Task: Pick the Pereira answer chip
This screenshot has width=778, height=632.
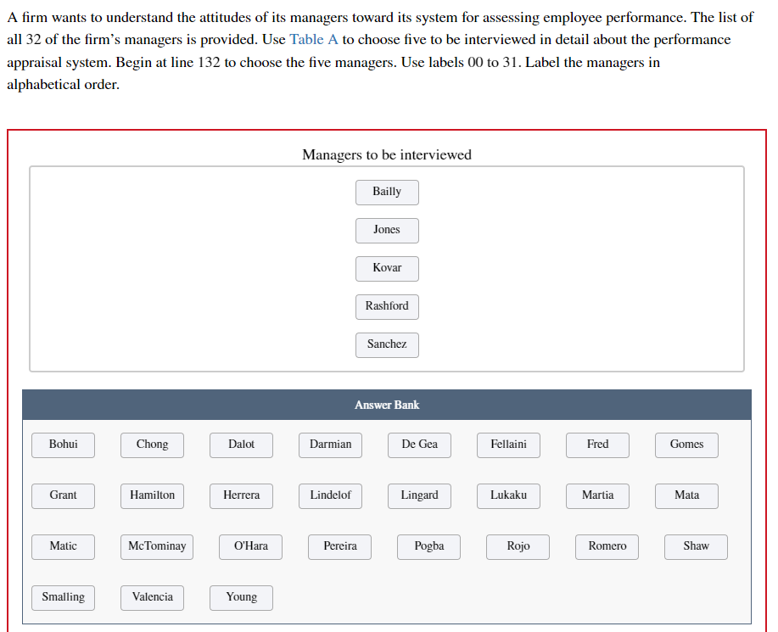Action: click(x=340, y=547)
